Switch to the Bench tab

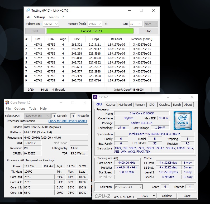pos(177,105)
